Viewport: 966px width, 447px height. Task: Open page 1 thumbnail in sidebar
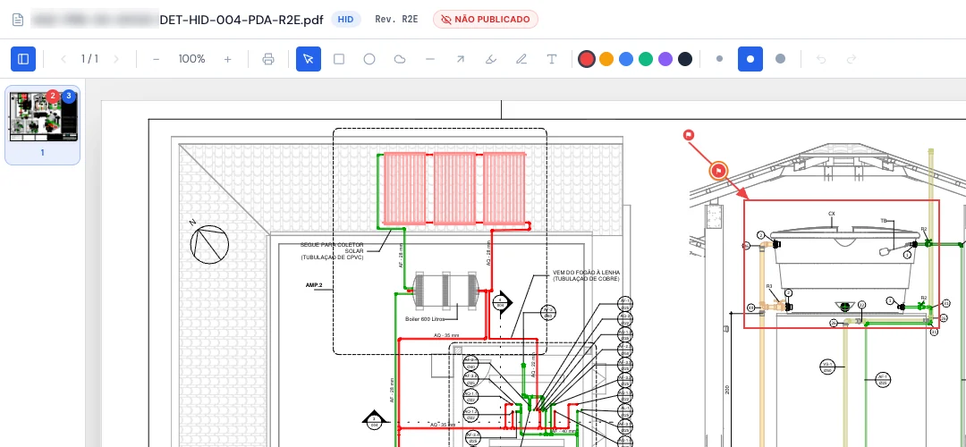click(x=43, y=125)
